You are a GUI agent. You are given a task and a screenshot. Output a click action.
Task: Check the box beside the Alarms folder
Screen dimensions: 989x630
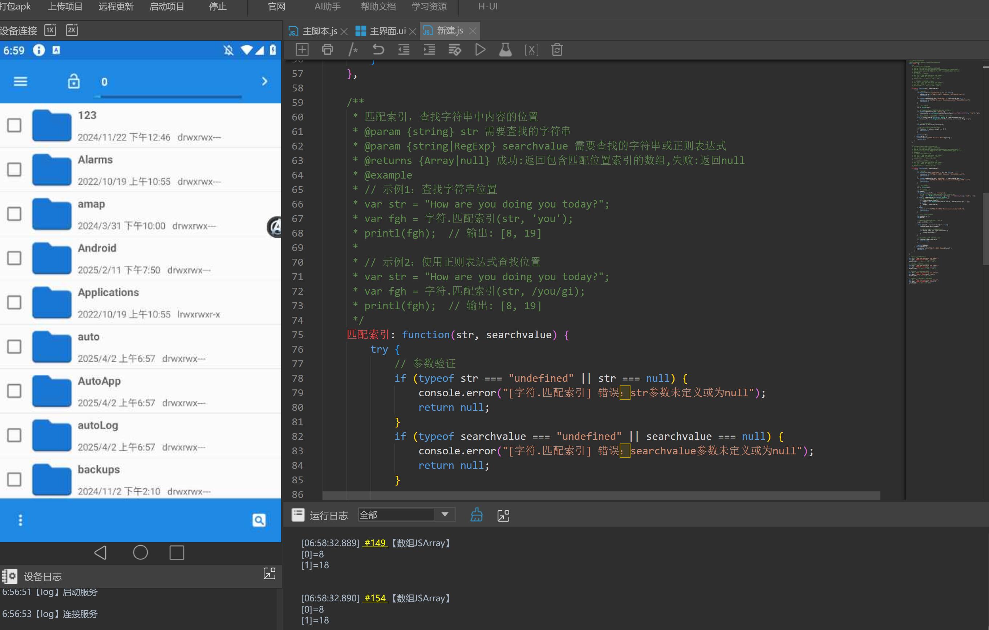[15, 169]
